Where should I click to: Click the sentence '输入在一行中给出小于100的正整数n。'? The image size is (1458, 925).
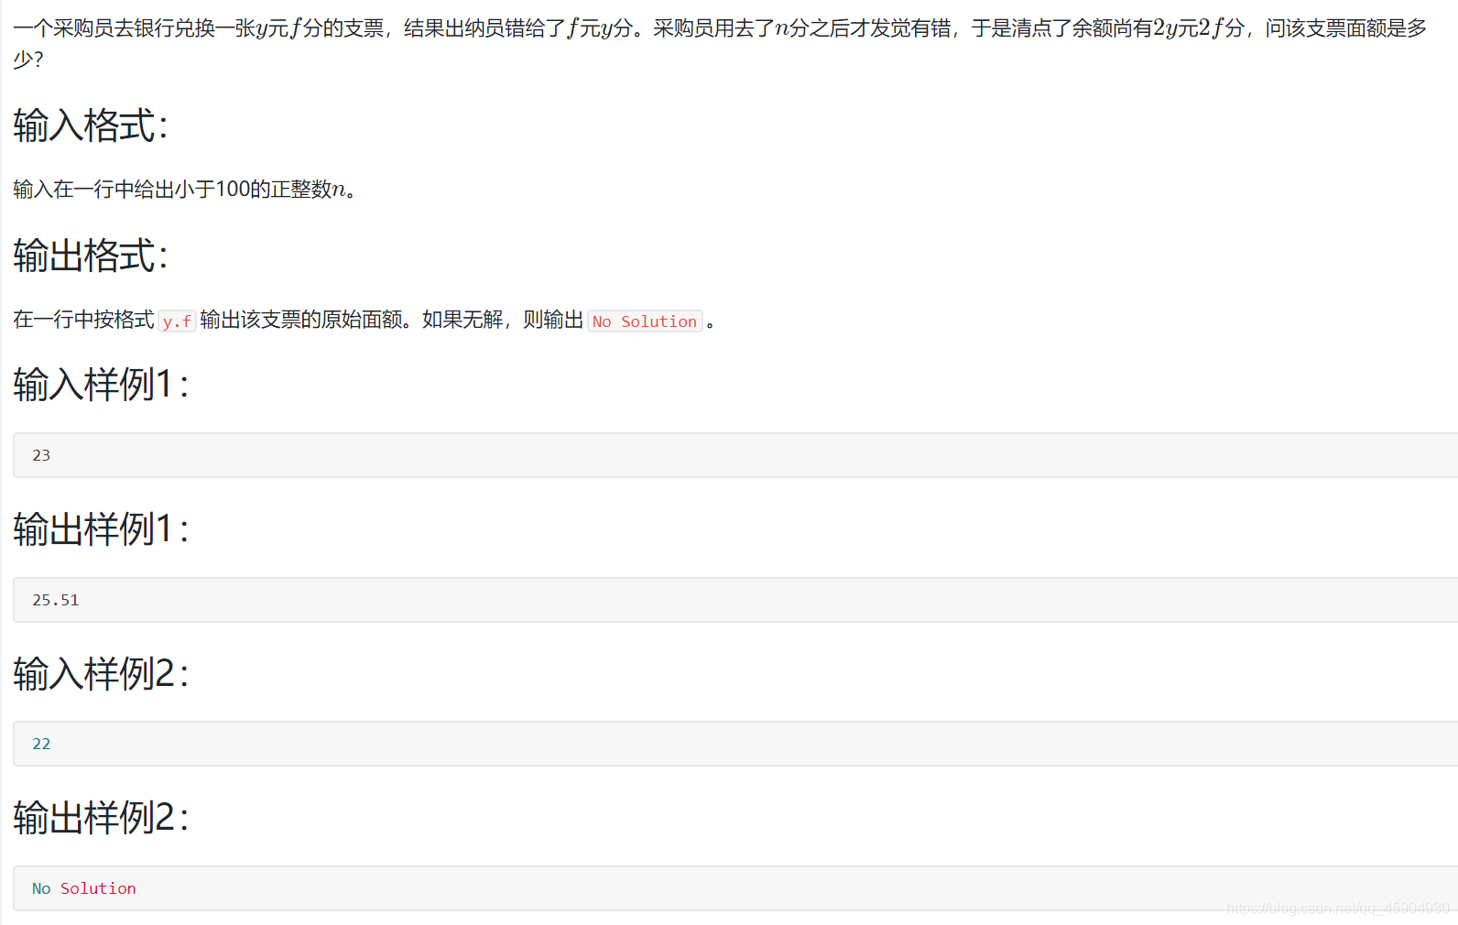[185, 190]
